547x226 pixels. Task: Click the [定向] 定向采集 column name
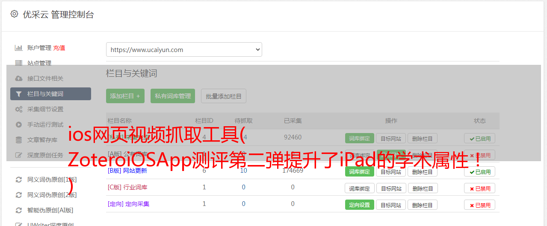(x=128, y=204)
